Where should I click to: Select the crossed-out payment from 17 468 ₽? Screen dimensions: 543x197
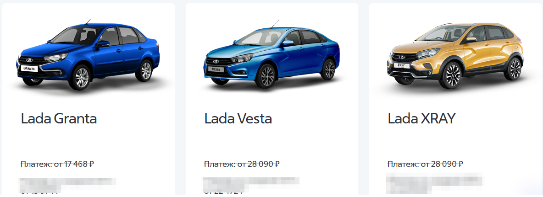(57, 164)
